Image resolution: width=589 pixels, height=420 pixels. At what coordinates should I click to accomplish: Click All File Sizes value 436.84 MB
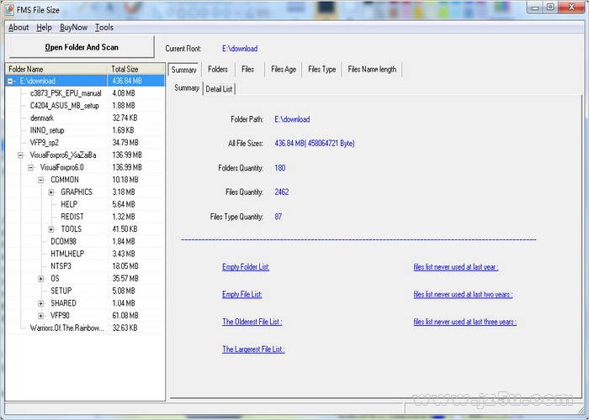click(315, 144)
